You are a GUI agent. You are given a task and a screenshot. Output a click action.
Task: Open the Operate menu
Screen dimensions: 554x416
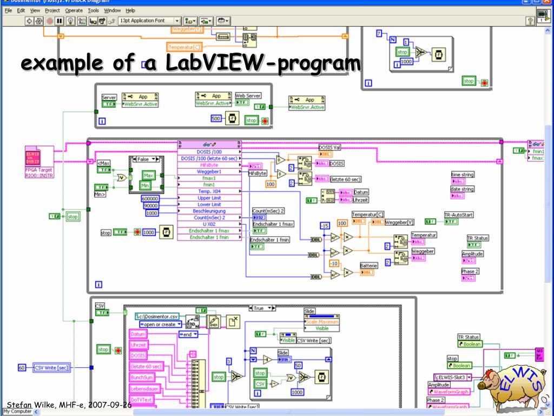coord(74,11)
